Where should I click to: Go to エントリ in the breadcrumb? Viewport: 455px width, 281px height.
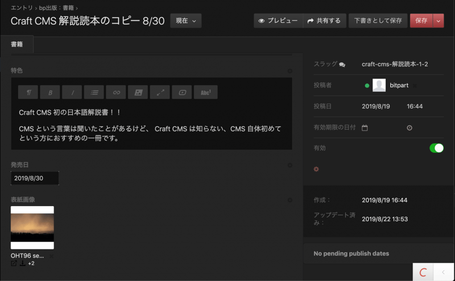click(x=22, y=7)
